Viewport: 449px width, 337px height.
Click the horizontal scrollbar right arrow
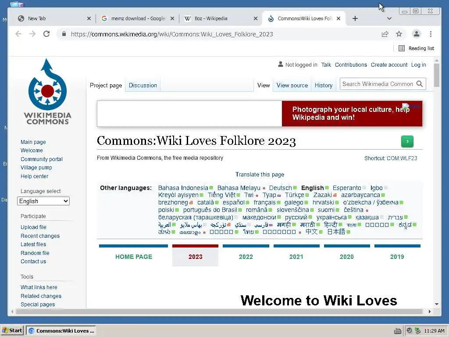(430, 312)
